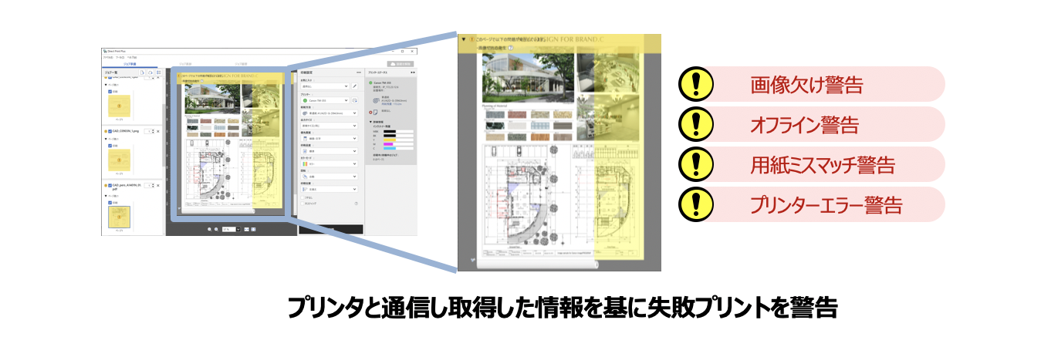The width and height of the screenshot is (1041, 347).
Task: Open the 優先画質 dropdown
Action: point(331,138)
